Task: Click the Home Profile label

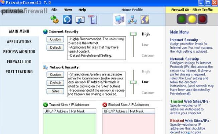Action: (132, 10)
